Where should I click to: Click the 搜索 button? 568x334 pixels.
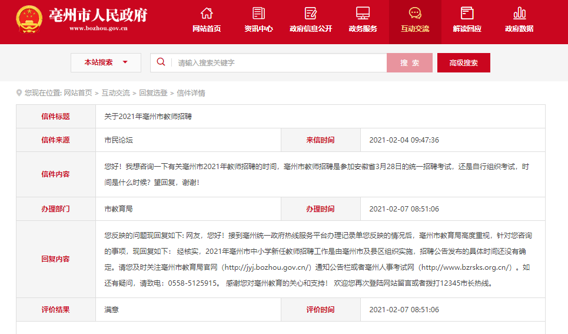click(x=410, y=63)
